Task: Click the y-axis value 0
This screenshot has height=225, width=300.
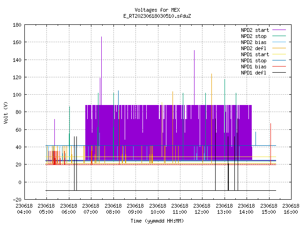Action: click(20, 182)
